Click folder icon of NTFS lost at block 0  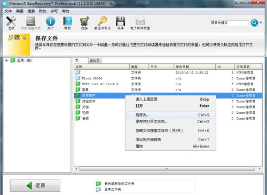tap(78, 84)
